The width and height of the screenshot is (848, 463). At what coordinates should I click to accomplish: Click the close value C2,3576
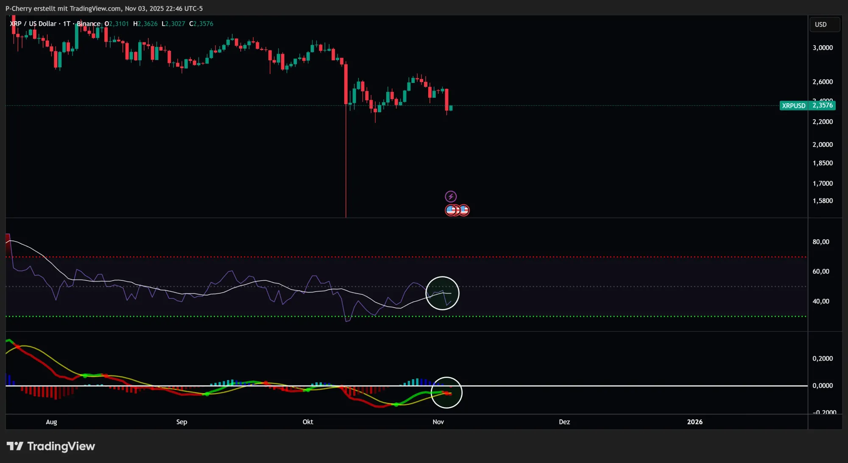click(201, 24)
